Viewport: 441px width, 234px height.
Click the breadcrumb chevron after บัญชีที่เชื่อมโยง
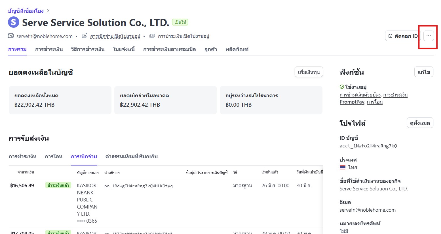click(48, 11)
